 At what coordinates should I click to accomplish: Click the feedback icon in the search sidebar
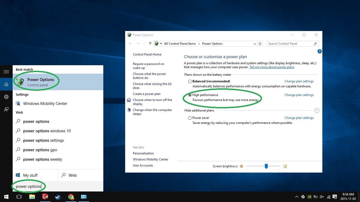6,109
